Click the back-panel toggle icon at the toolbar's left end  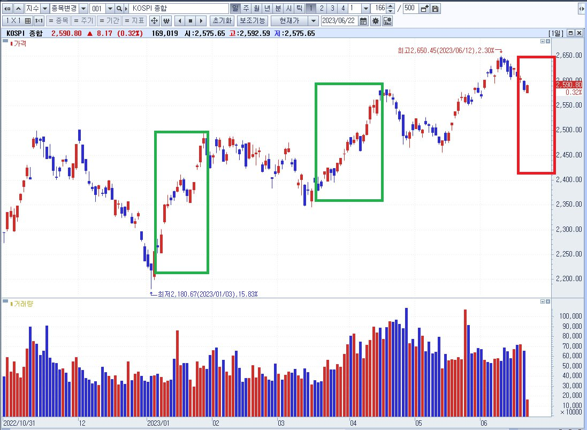coord(7,8)
